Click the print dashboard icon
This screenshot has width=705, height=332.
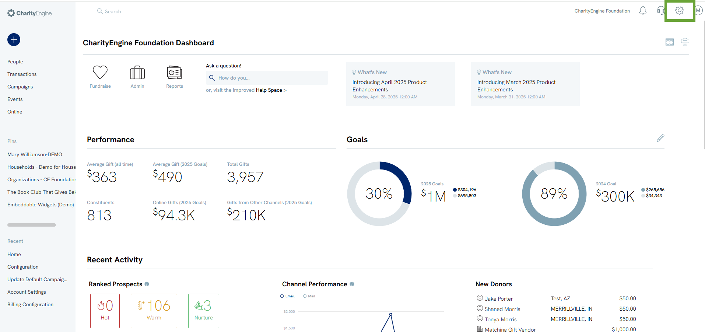685,42
